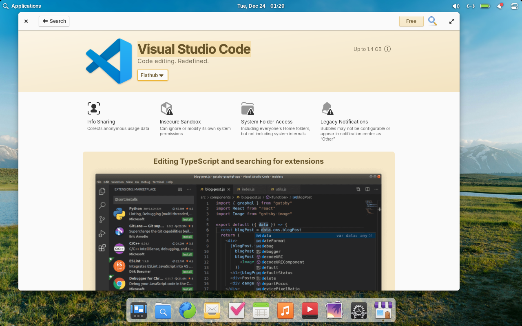Click the 'Info Sharing' heading

(101, 122)
